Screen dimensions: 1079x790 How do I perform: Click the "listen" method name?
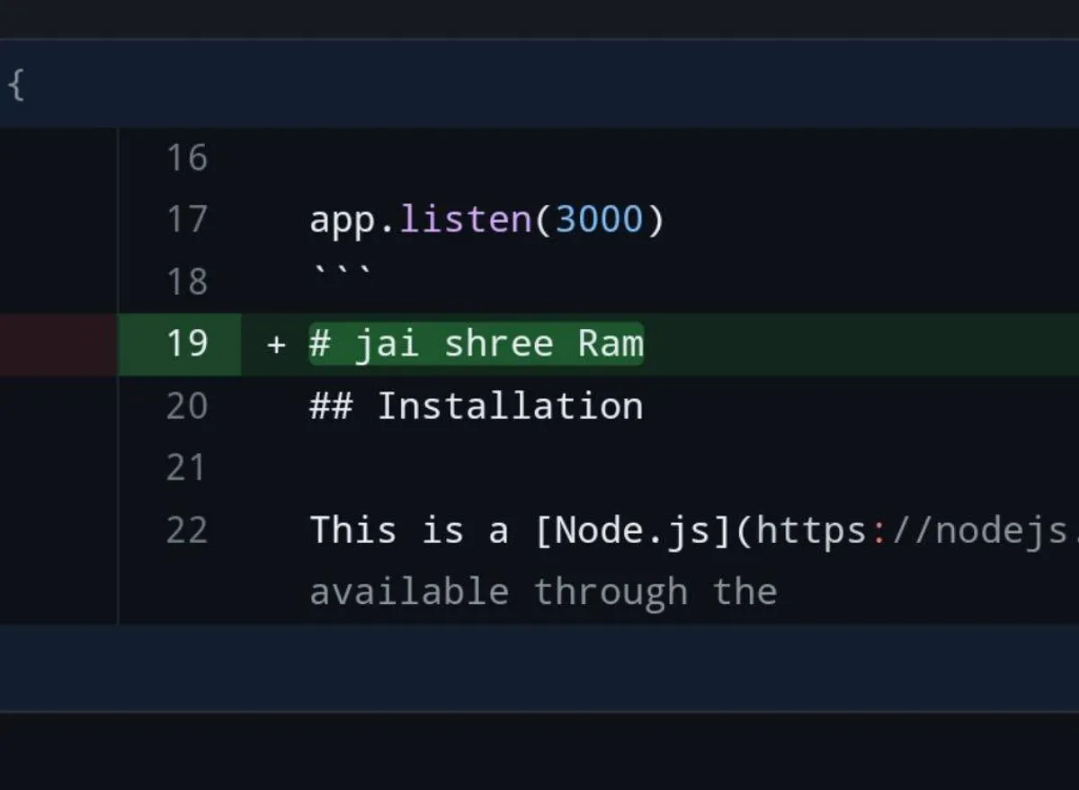pos(466,219)
